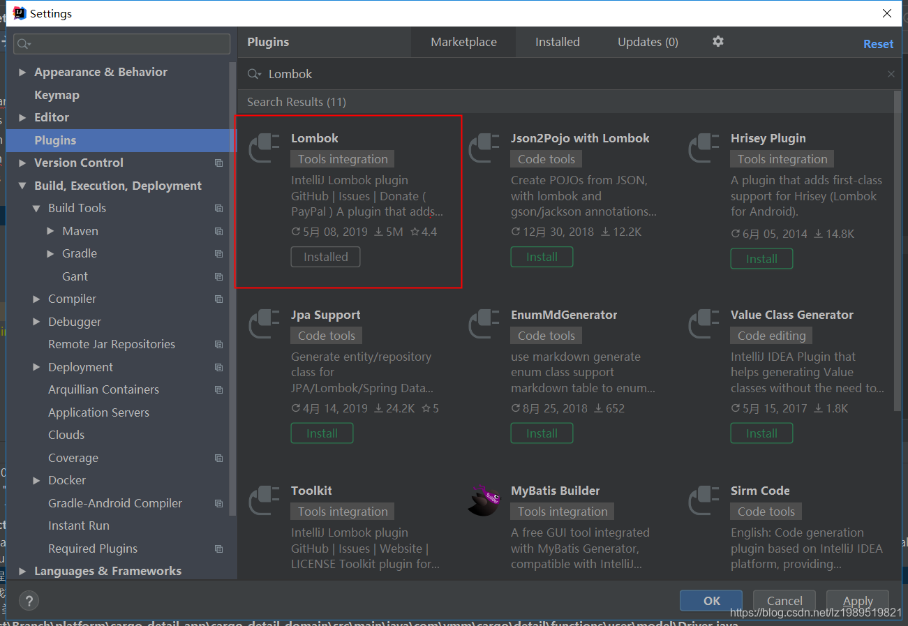Viewport: 908px width, 626px height.
Task: Click project-level icon beside Gant
Action: point(219,276)
